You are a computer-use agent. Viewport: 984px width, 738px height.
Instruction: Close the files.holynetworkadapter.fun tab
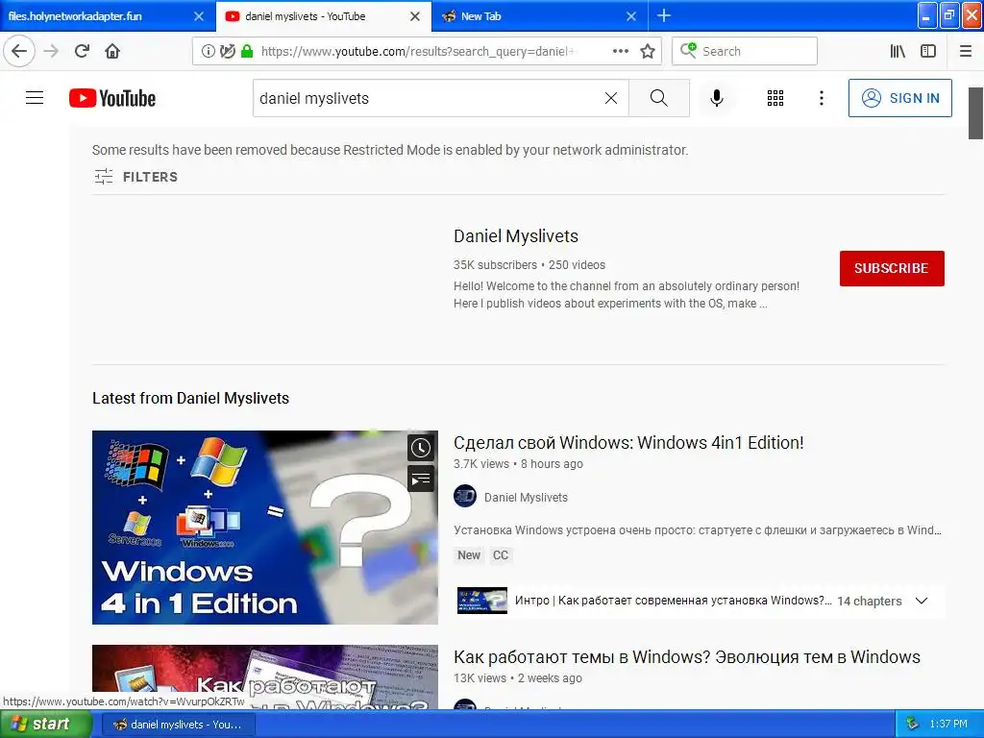[x=199, y=16]
